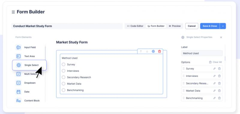This screenshot has width=240, height=114.
Task: Select the Benchmarking radio button
Action: 64,90
